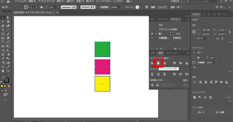The width and height of the screenshot is (233, 122).
Task: Click the yellow color swatch in toolbar
Action: (2, 86)
